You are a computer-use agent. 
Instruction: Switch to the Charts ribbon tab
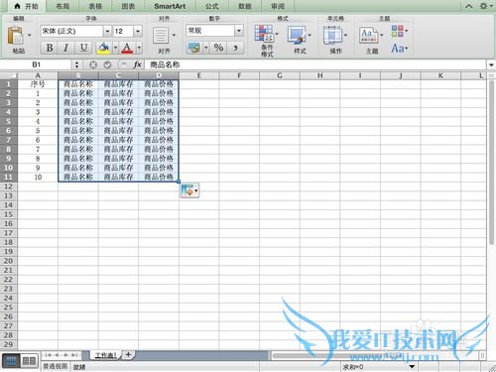[x=128, y=6]
